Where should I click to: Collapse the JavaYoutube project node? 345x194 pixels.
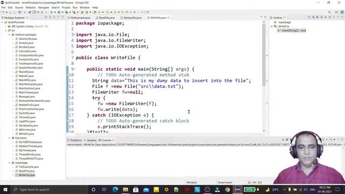(2, 22)
